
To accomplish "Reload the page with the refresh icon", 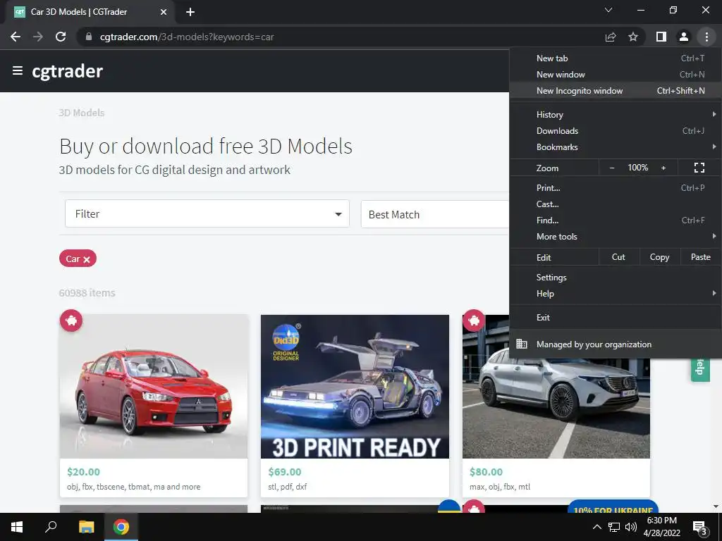I will pos(61,37).
